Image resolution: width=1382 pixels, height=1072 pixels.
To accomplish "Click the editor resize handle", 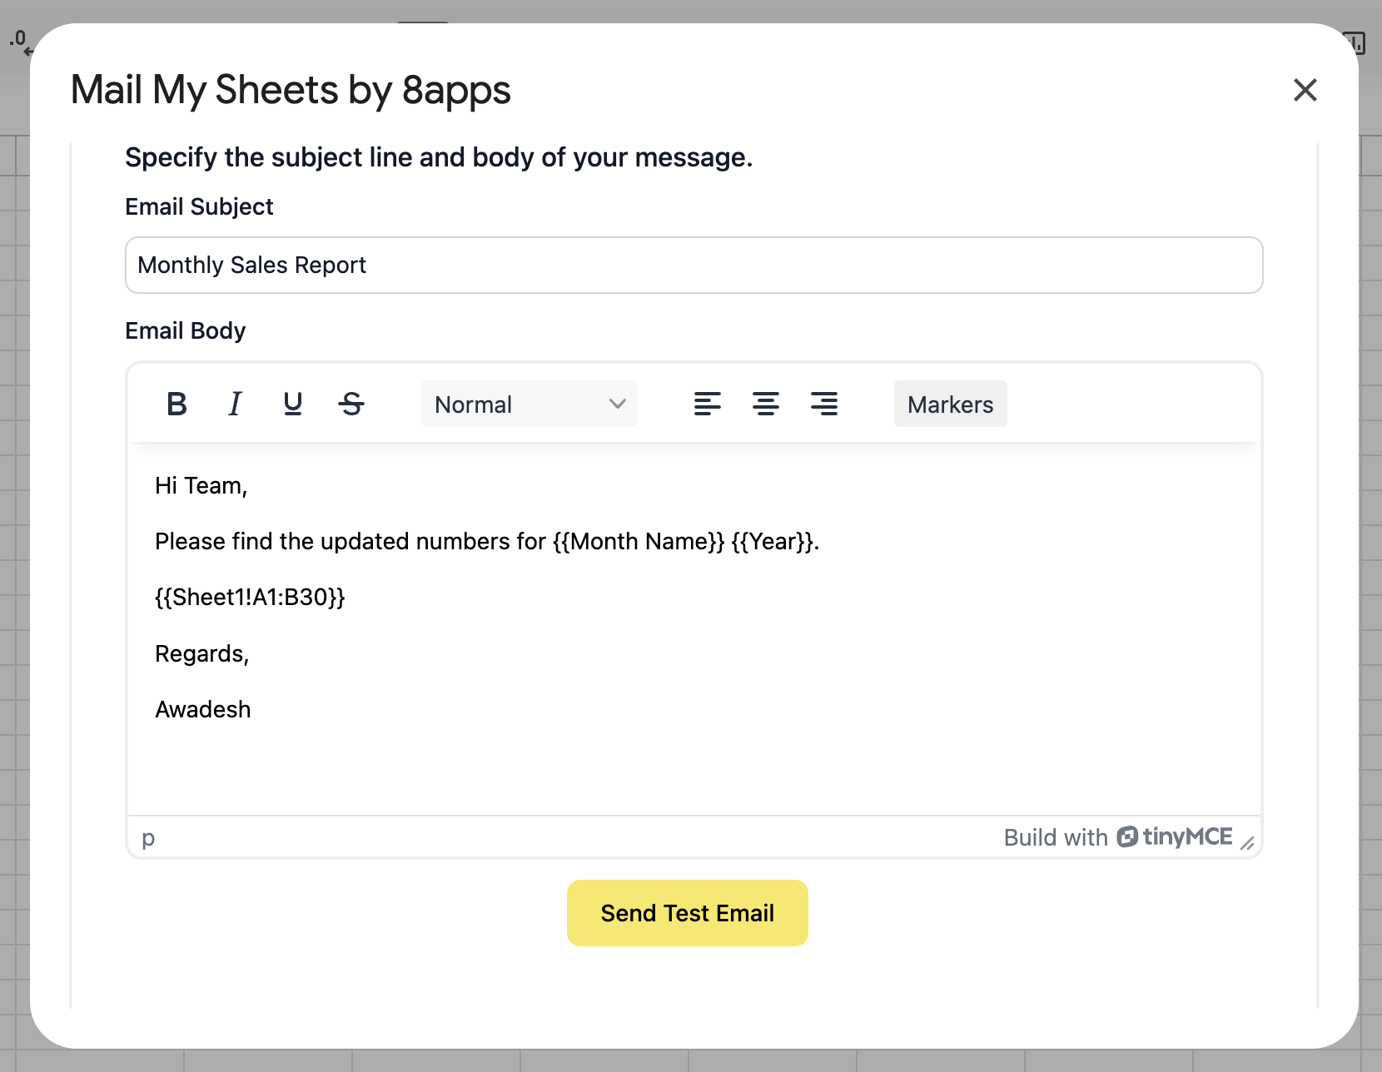I will (x=1247, y=843).
